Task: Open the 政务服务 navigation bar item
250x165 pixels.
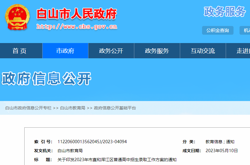Action: click(x=157, y=51)
